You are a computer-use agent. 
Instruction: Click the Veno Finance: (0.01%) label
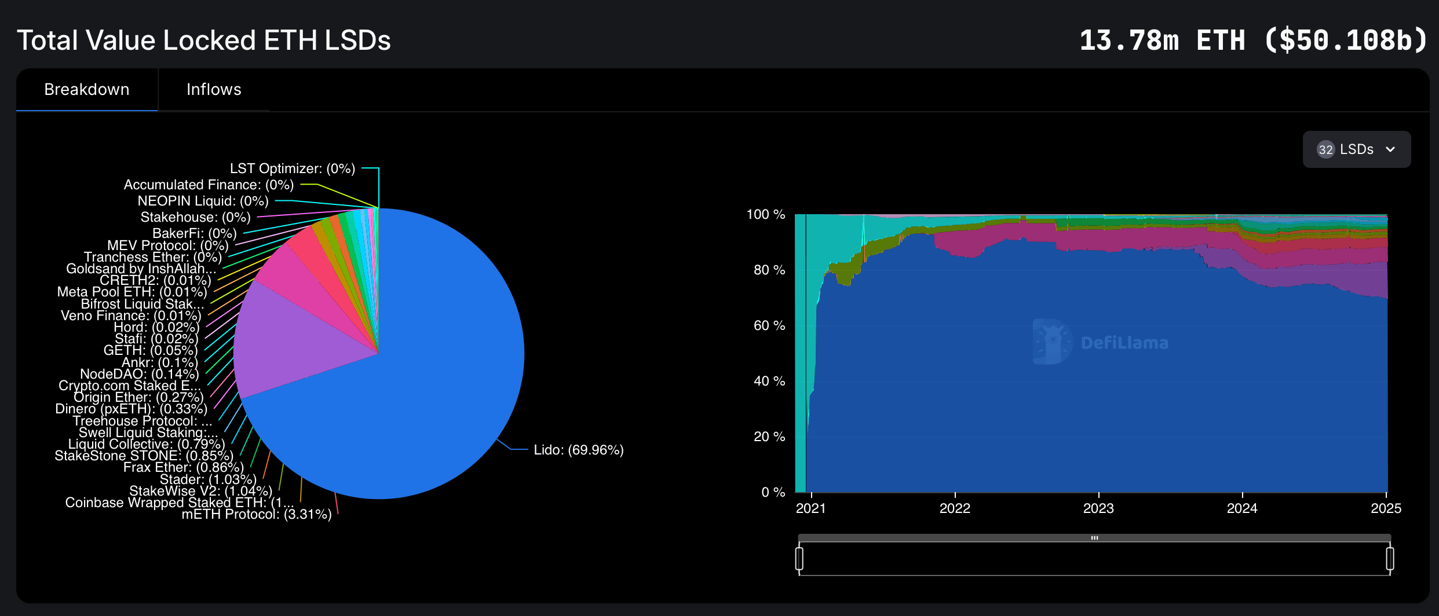tap(131, 316)
